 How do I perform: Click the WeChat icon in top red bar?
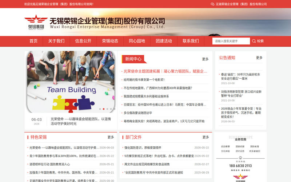[212, 4]
